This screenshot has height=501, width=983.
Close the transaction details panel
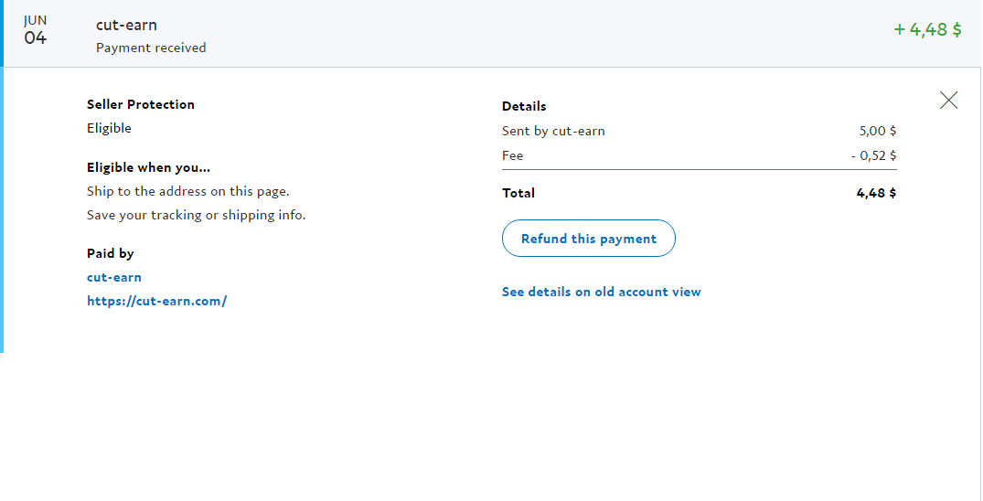click(x=948, y=101)
